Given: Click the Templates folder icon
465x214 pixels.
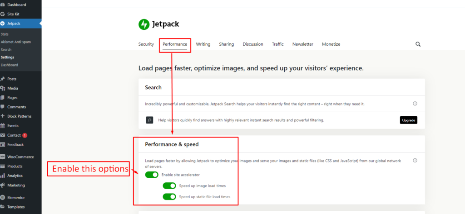Looking at the screenshot, I should 2,207.
